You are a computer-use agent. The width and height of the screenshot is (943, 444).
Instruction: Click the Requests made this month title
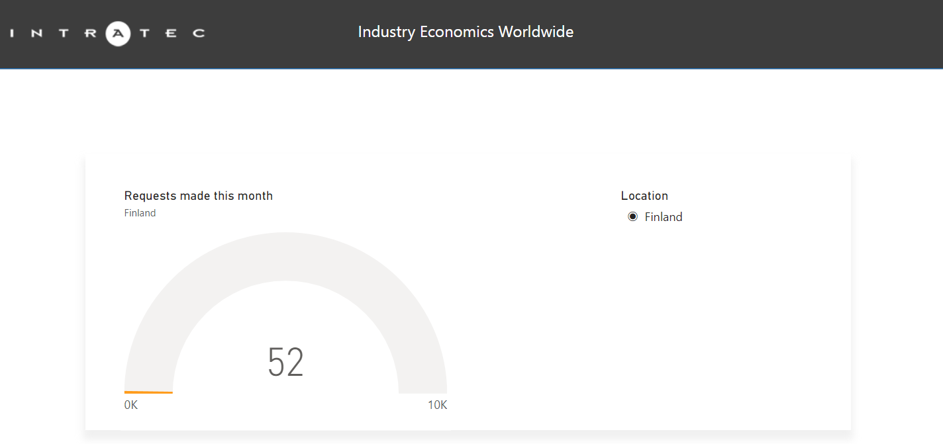[199, 196]
